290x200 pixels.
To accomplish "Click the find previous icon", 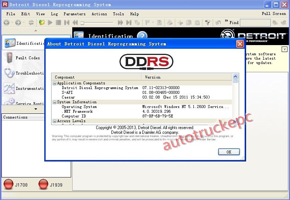I will (275, 23).
